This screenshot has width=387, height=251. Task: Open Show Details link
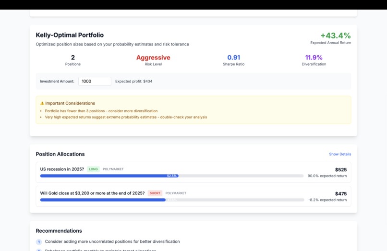pos(340,154)
